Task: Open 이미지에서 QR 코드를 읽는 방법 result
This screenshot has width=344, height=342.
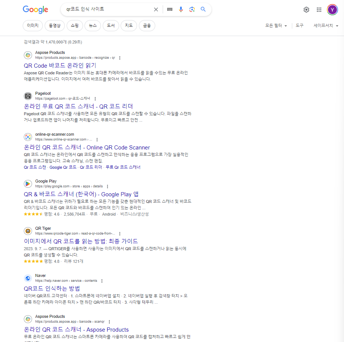Action: 81,241
